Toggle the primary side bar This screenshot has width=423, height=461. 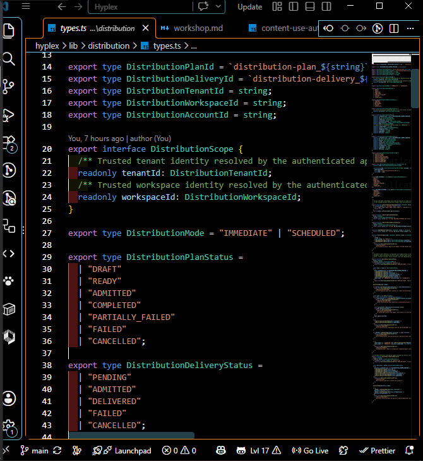(x=294, y=6)
